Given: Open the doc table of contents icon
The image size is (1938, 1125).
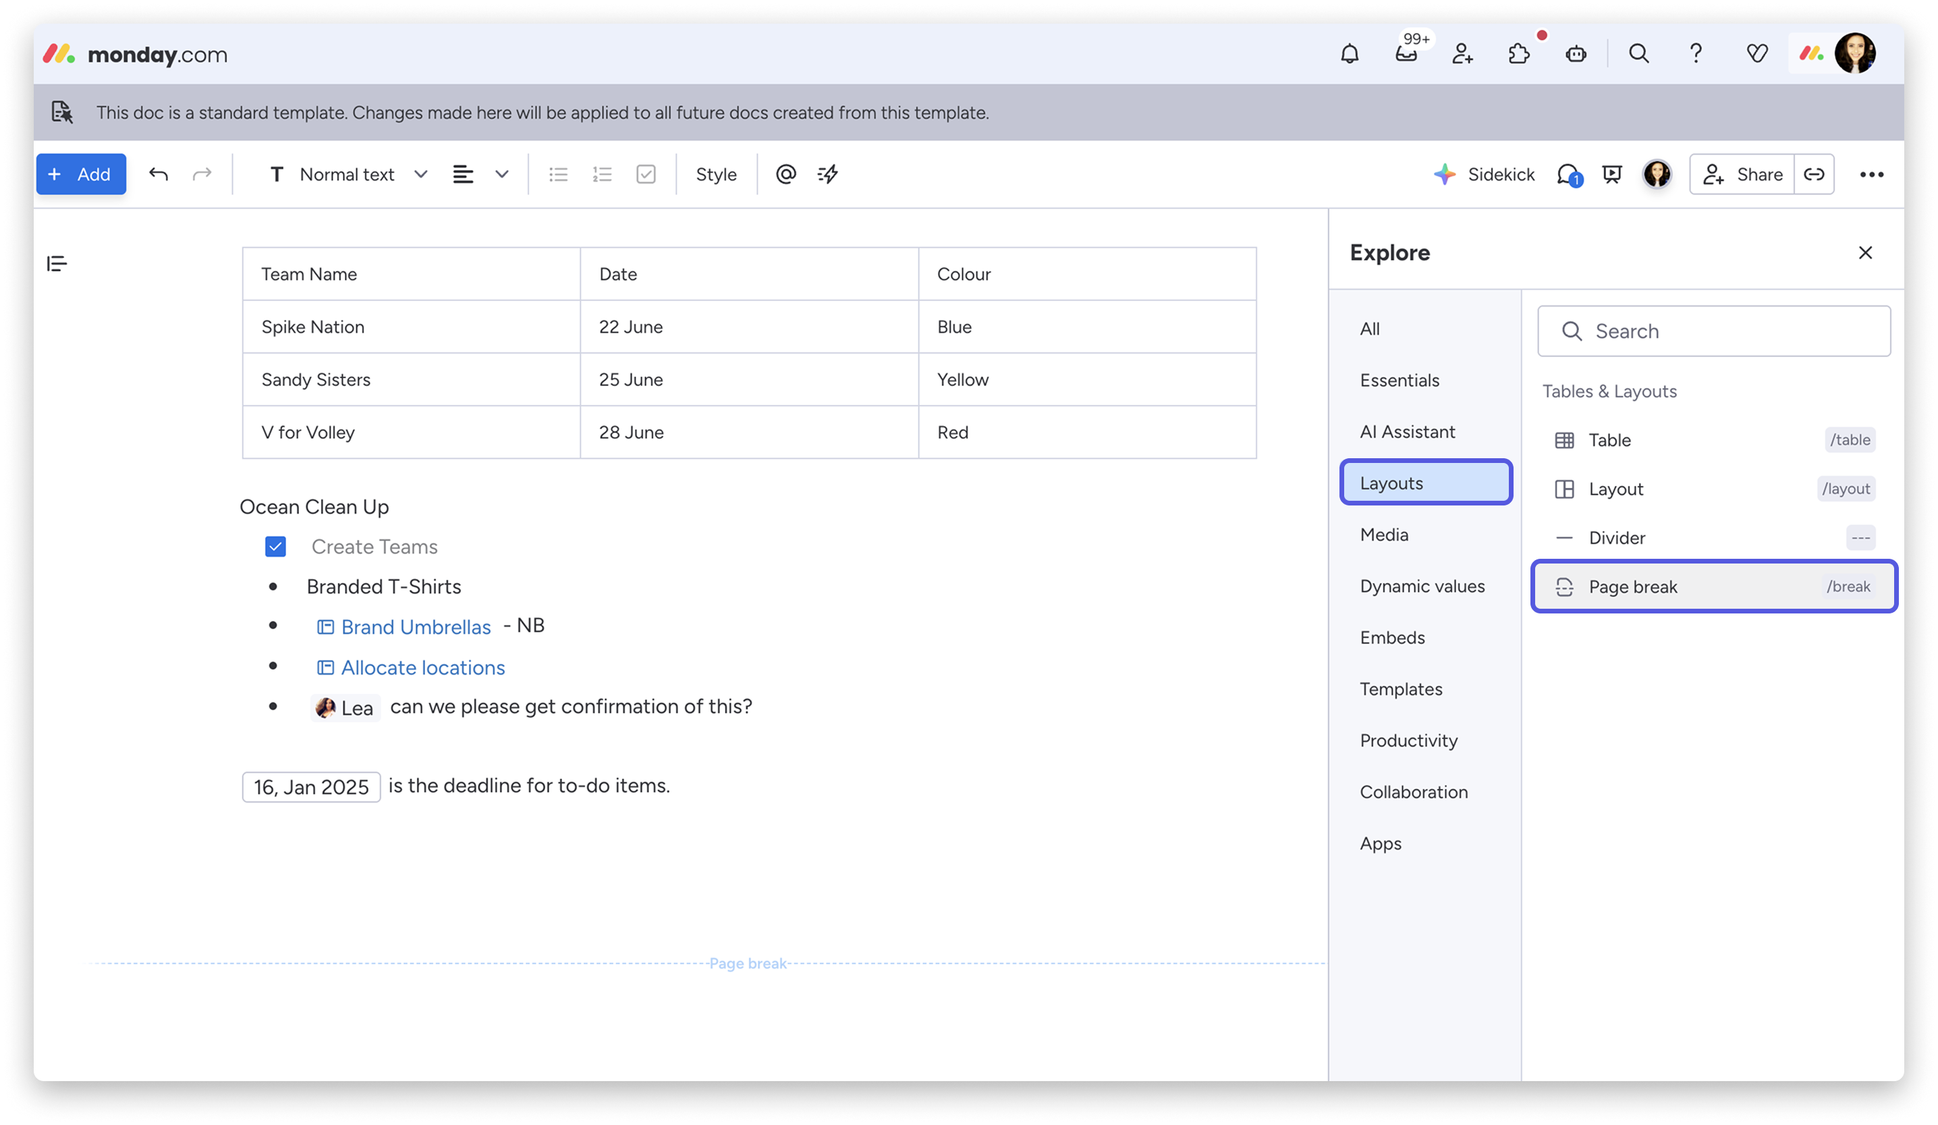Looking at the screenshot, I should [x=57, y=264].
